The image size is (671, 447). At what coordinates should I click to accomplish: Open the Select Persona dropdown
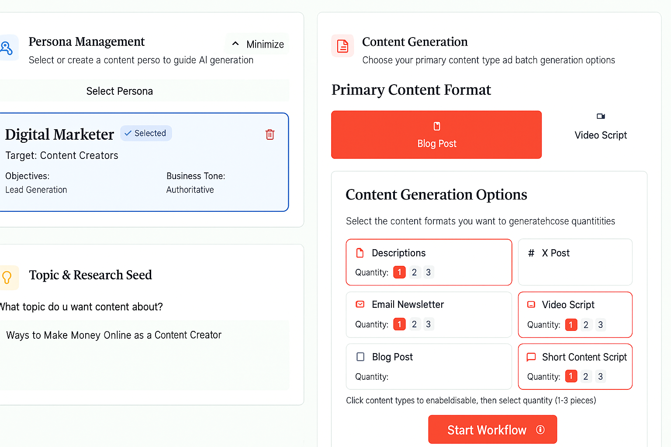coord(119,91)
